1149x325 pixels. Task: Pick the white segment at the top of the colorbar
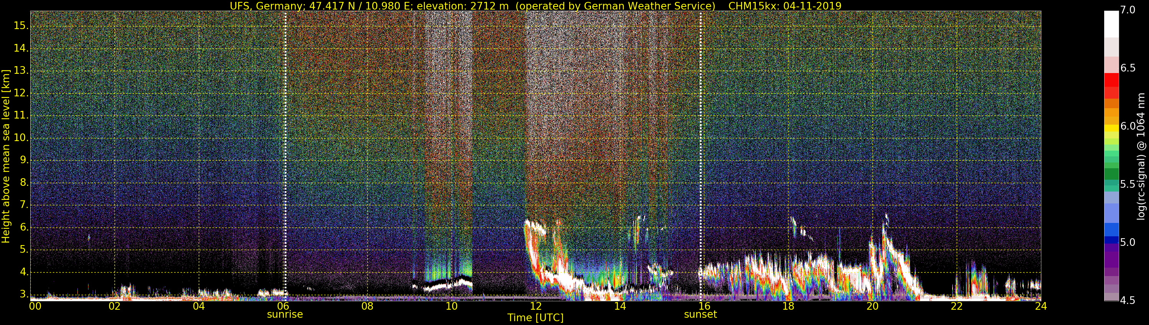[x=1111, y=24]
